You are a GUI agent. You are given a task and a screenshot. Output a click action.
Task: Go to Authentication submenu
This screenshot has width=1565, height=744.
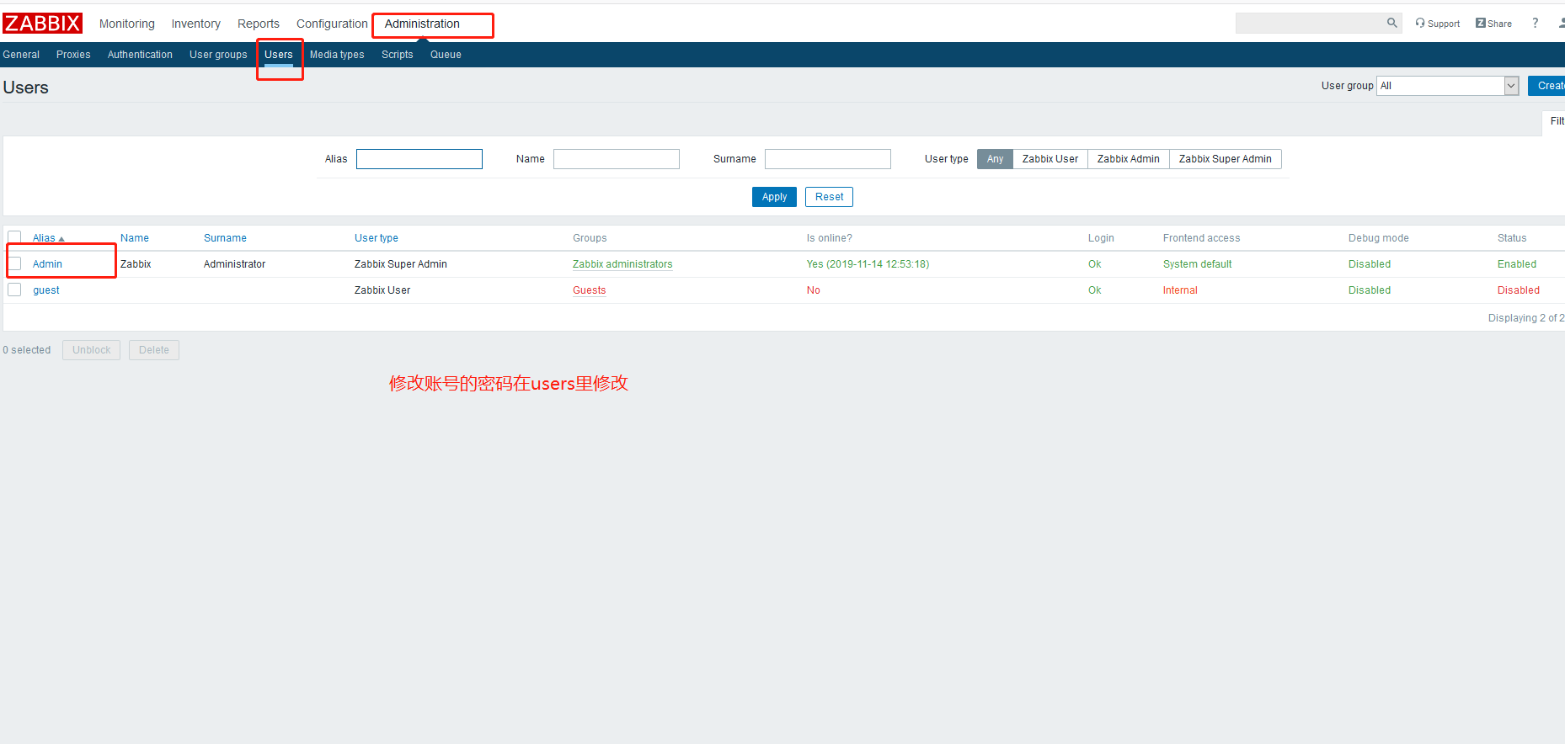coord(140,55)
